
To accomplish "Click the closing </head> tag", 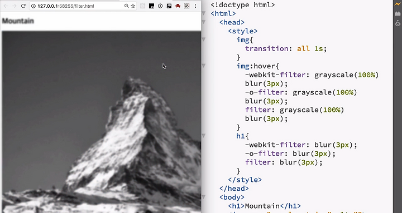I will (234, 188).
